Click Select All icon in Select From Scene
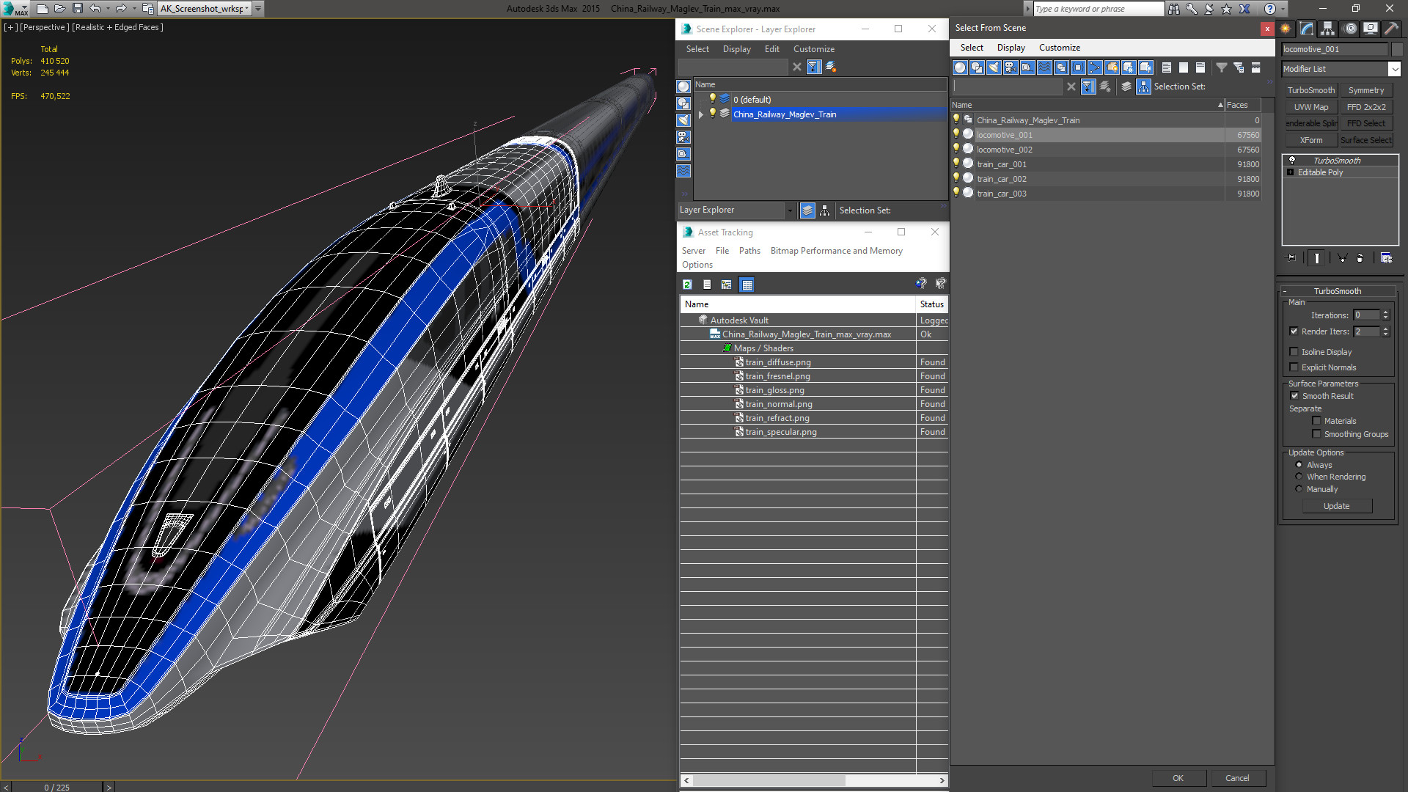The height and width of the screenshot is (792, 1408). [x=1167, y=67]
